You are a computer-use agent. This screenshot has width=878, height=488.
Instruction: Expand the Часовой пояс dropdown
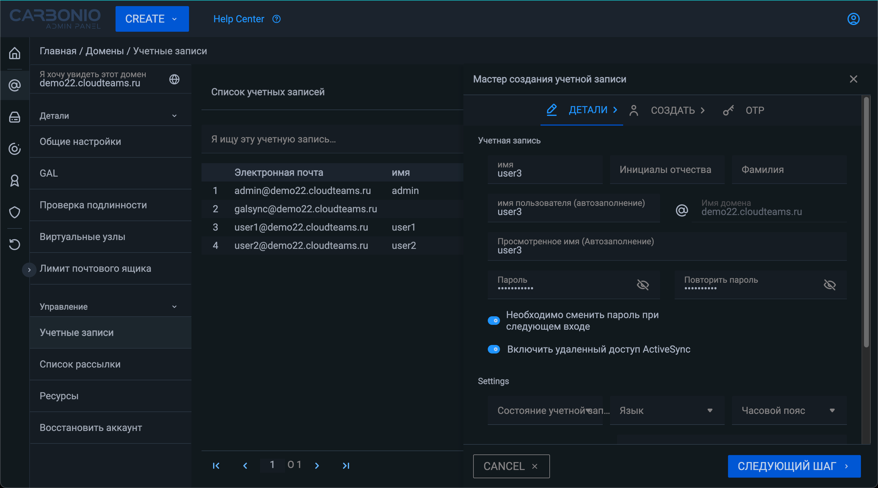789,410
